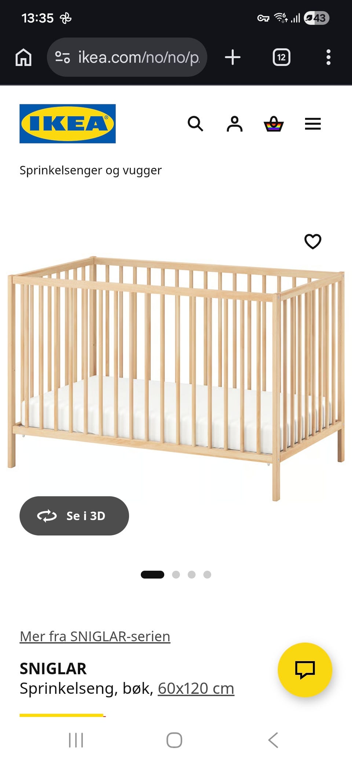Open the tab switcher showing 12 tabs
352x764 pixels.
[282, 57]
